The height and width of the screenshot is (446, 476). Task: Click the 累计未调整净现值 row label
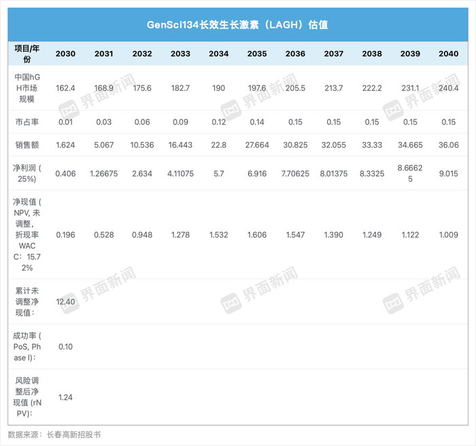27,301
